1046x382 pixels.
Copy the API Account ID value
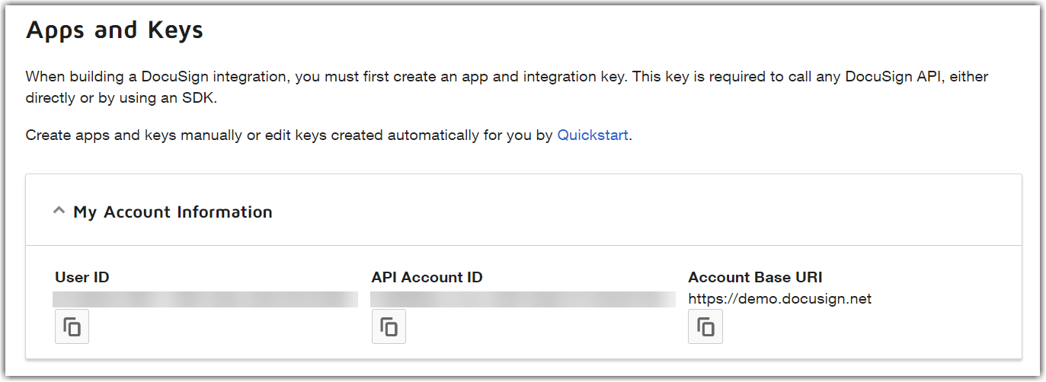[389, 326]
